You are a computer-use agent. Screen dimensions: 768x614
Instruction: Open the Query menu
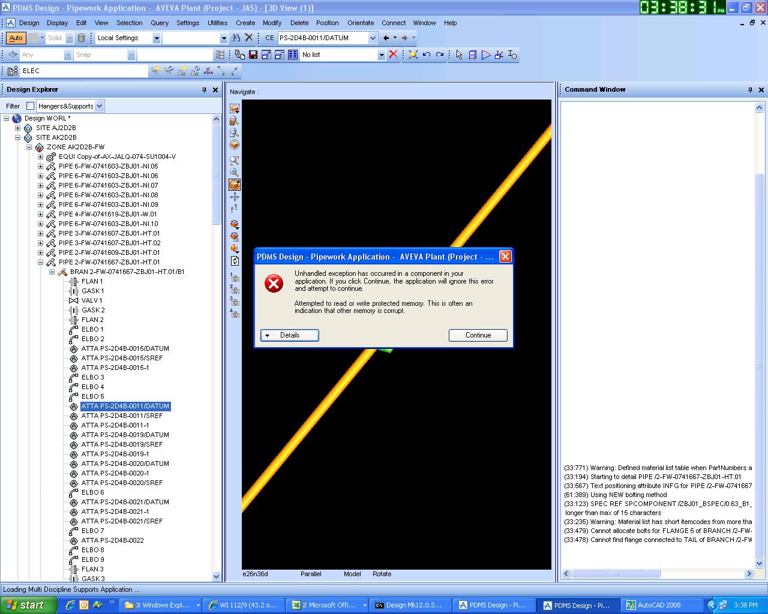tap(160, 23)
